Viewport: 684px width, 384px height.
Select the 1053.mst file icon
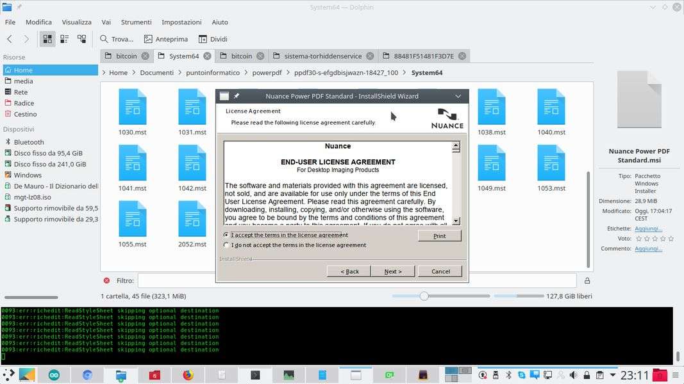(551, 163)
